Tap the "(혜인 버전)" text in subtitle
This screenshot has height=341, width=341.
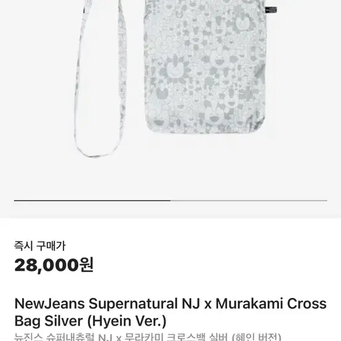point(257,337)
